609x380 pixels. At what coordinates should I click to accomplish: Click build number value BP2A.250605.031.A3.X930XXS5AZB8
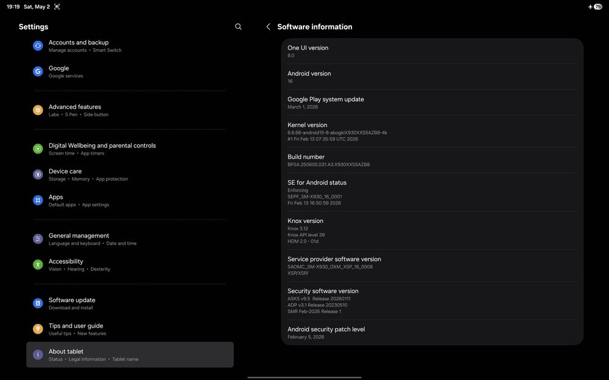(x=329, y=164)
